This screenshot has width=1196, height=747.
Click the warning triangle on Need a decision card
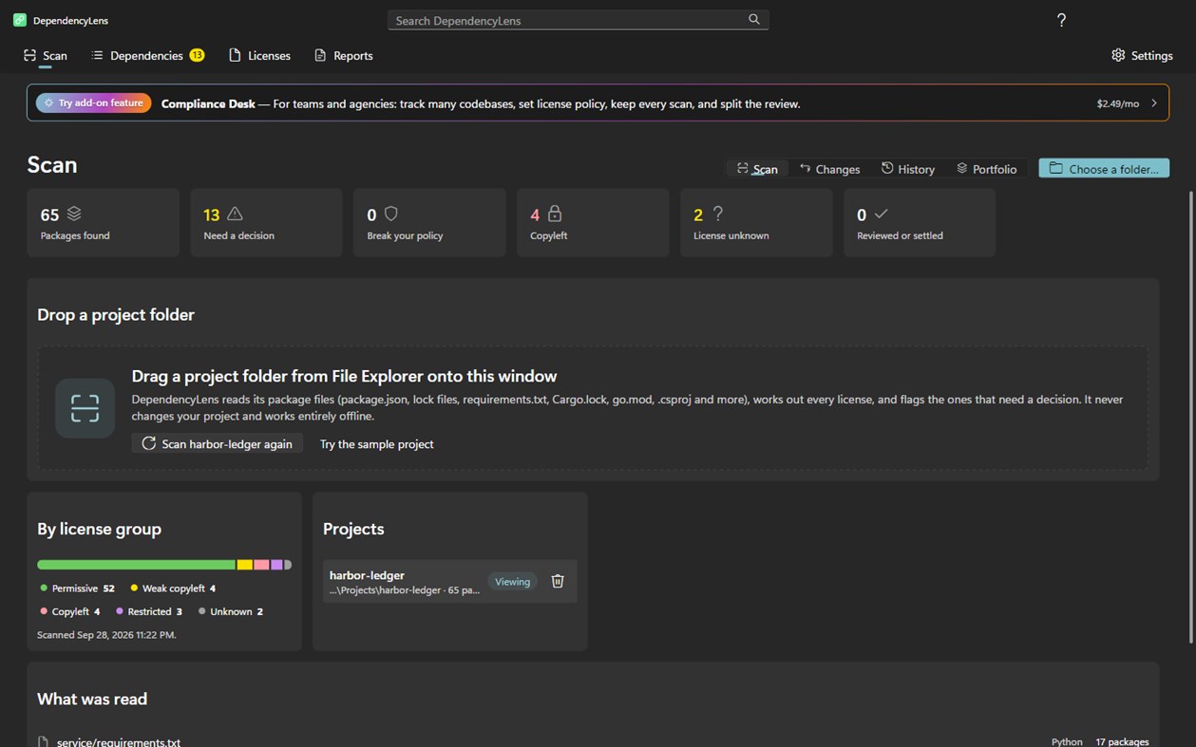point(235,214)
